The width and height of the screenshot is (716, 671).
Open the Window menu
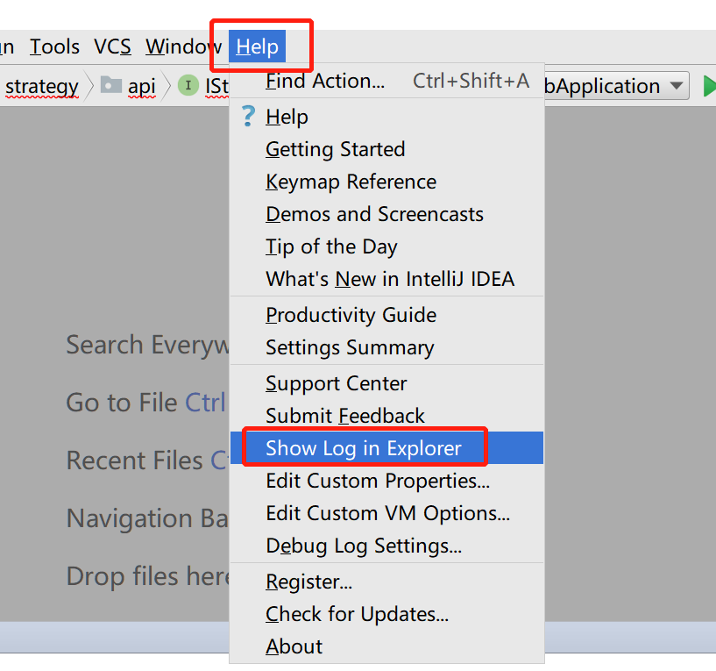[x=183, y=46]
